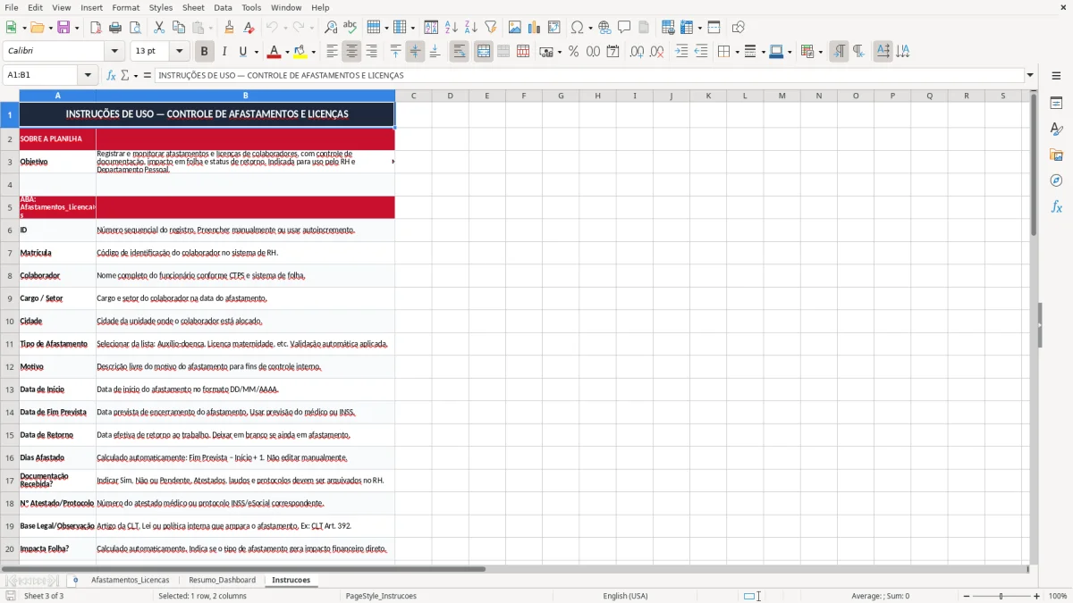Screen dimensions: 1073x603
Task: Toggle Align Right
Action: (x=371, y=52)
